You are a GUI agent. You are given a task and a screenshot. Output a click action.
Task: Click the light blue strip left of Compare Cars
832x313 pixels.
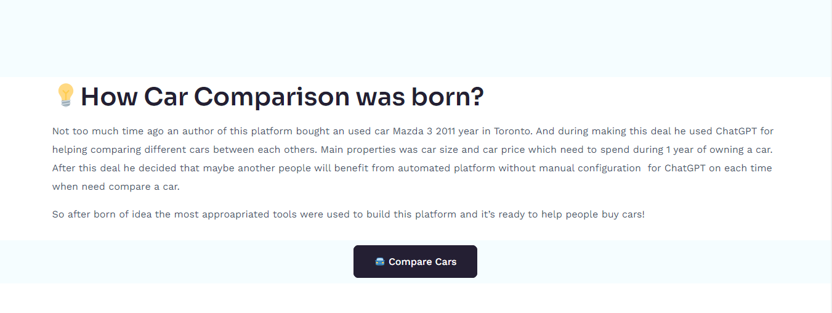pyautogui.click(x=177, y=262)
